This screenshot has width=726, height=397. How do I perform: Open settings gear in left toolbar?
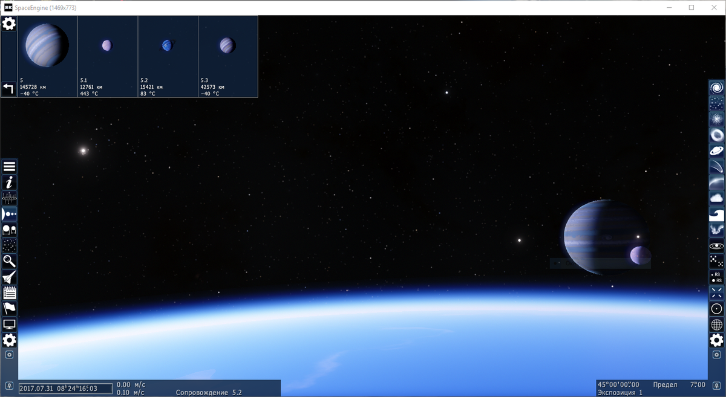pos(9,340)
